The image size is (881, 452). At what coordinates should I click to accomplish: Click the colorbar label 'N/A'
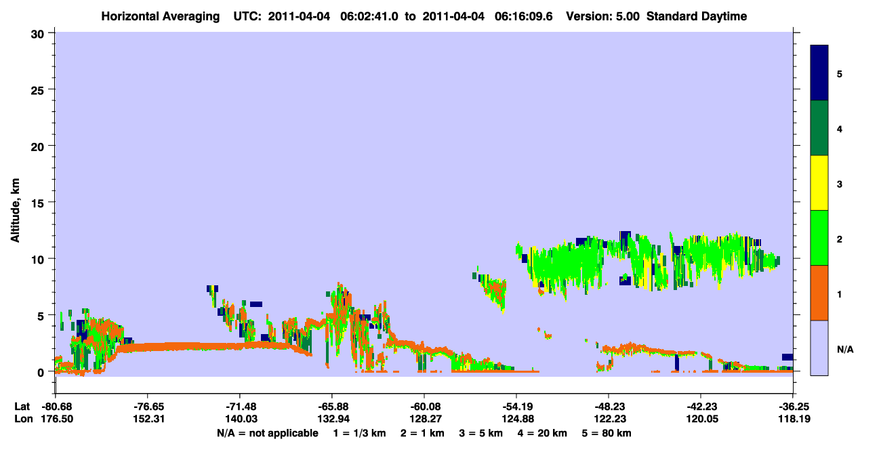click(844, 350)
